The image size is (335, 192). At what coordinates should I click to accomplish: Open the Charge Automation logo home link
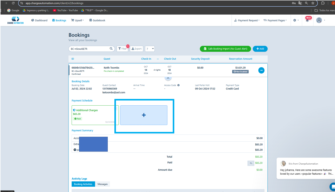15,20
